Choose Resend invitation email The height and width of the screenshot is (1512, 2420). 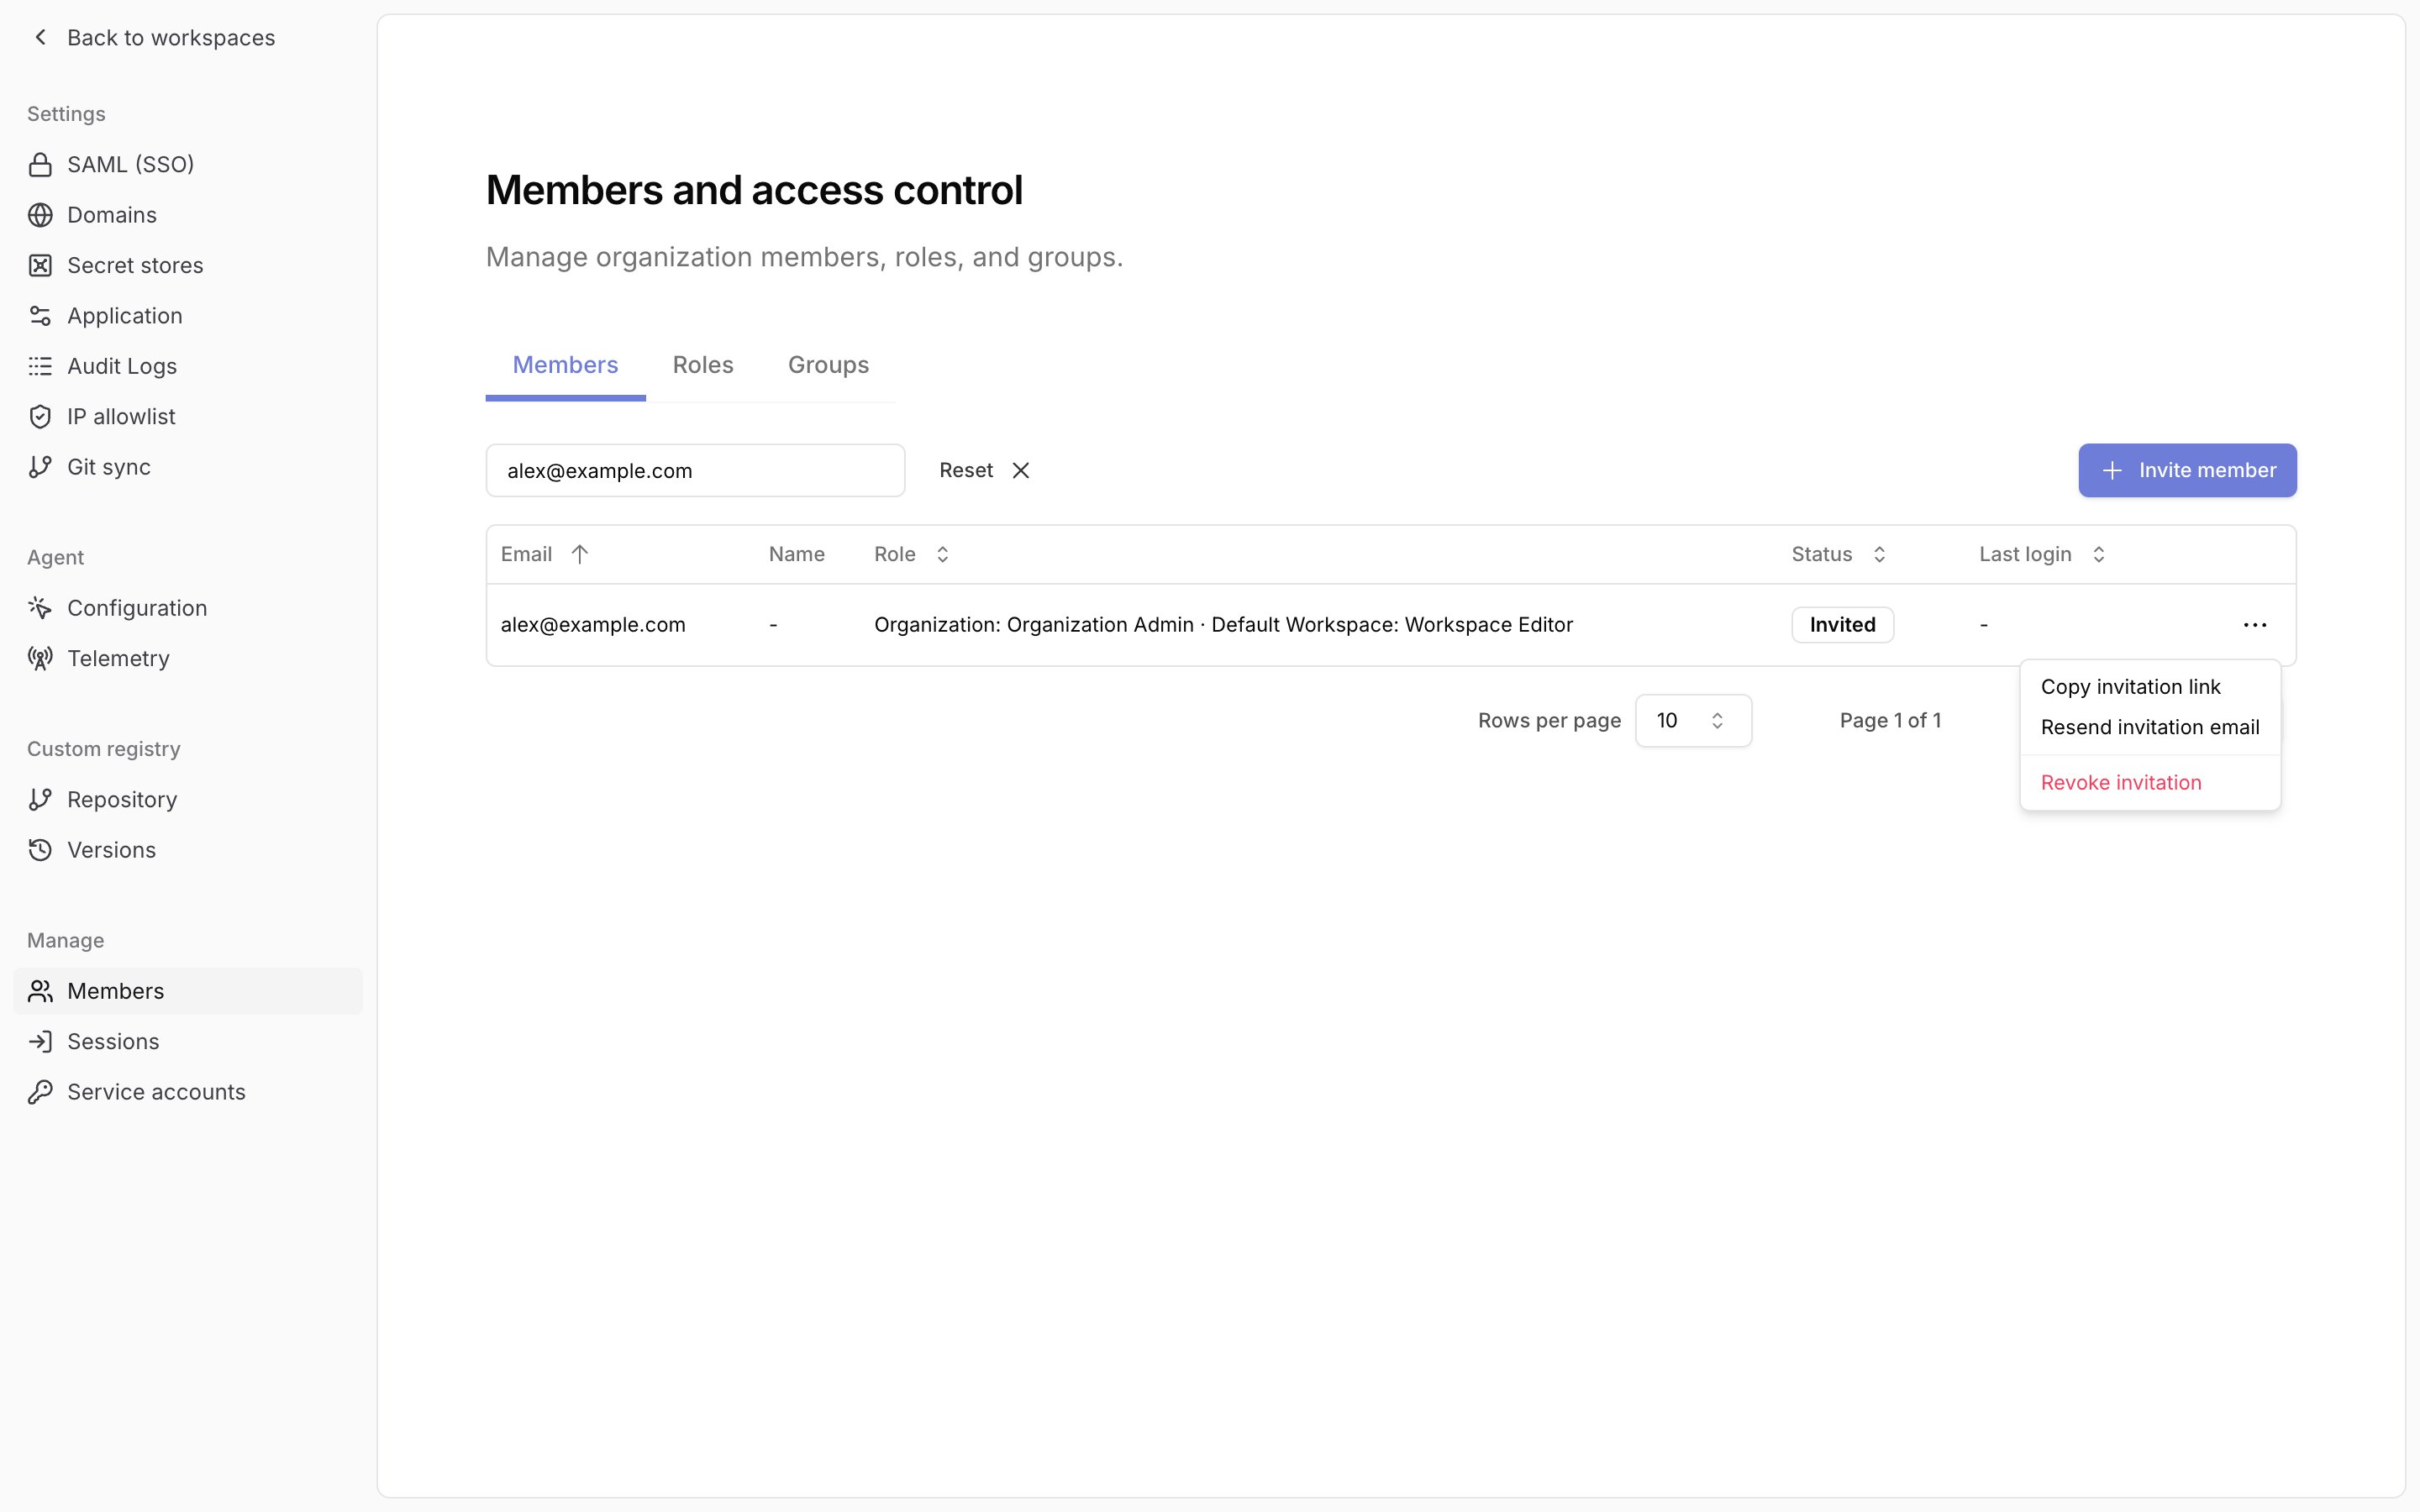(2150, 727)
